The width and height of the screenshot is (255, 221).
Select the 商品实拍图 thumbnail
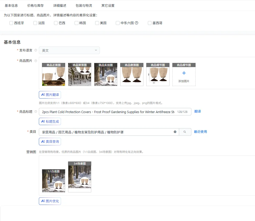pyautogui.click(x=106, y=74)
